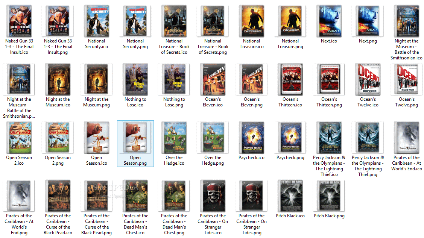
Task: Select the Over the Hedge.ico icon
Action: pyautogui.click(x=174, y=138)
